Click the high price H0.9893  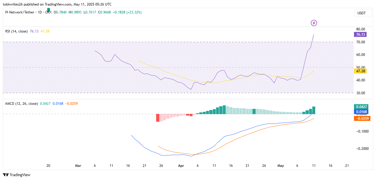[75, 12]
